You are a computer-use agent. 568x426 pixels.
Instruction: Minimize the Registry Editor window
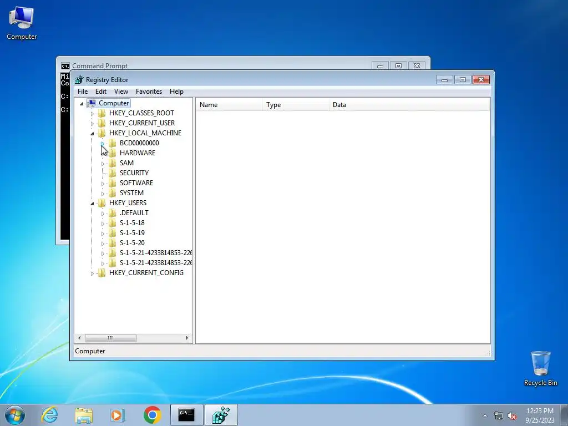444,80
